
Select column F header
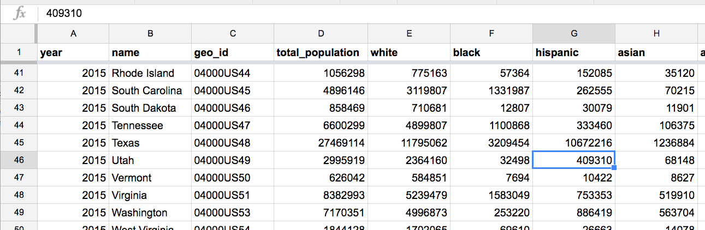[491, 33]
